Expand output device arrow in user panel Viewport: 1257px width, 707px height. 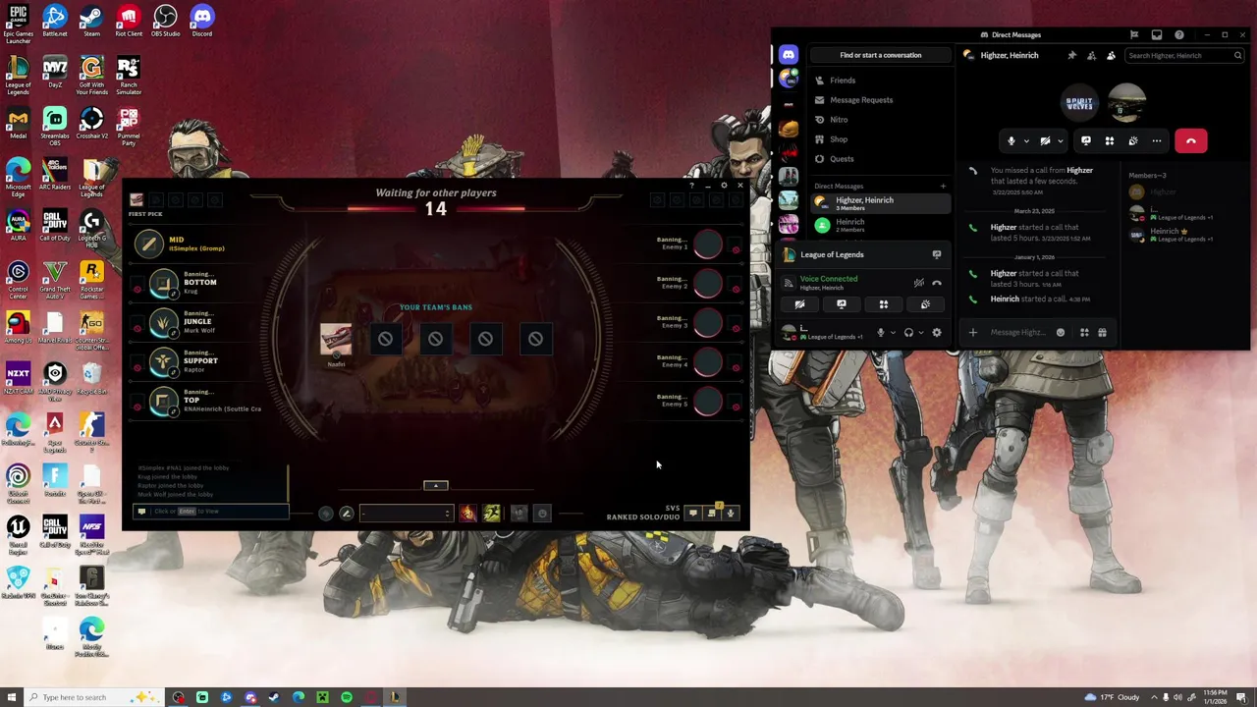tap(920, 333)
